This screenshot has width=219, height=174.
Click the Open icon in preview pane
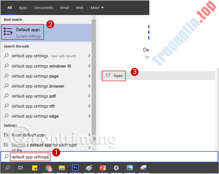point(108,75)
